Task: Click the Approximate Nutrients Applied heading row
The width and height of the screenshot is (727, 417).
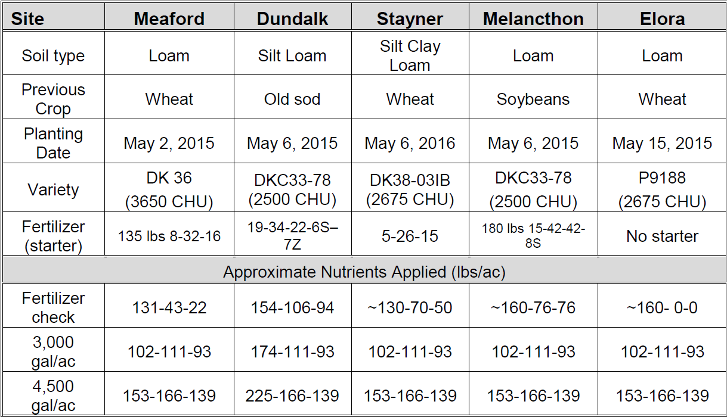Action: click(364, 272)
